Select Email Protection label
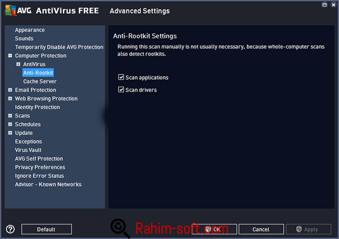This screenshot has height=239, width=339. click(x=35, y=90)
